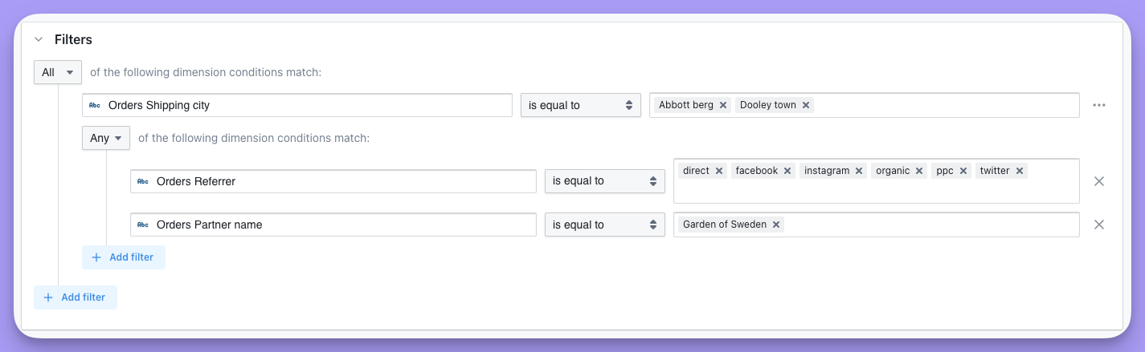This screenshot has width=1145, height=352.
Task: Open more options for Shipping city filter
Action: coord(1099,105)
